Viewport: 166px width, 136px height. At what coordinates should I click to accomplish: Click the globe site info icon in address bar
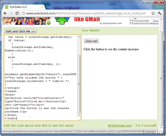pyautogui.click(x=24, y=13)
